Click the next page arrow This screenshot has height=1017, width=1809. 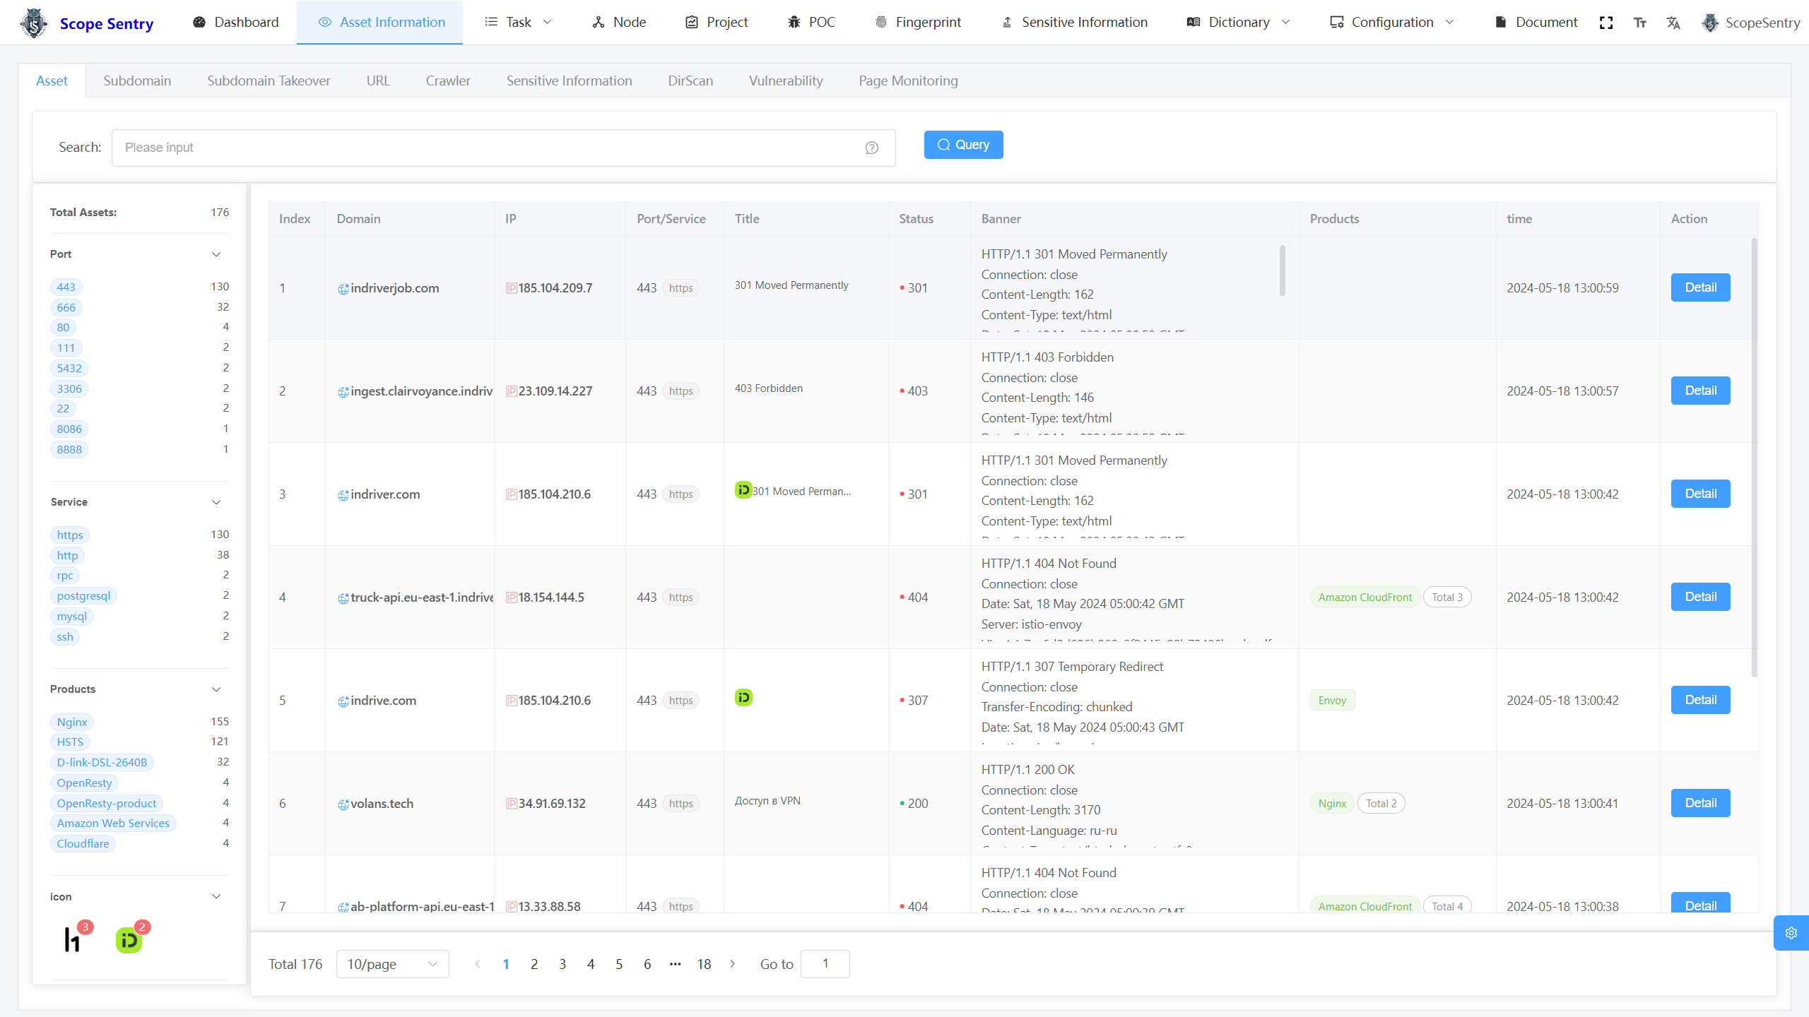pos(733,964)
